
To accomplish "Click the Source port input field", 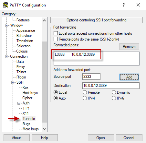I will [91, 77].
